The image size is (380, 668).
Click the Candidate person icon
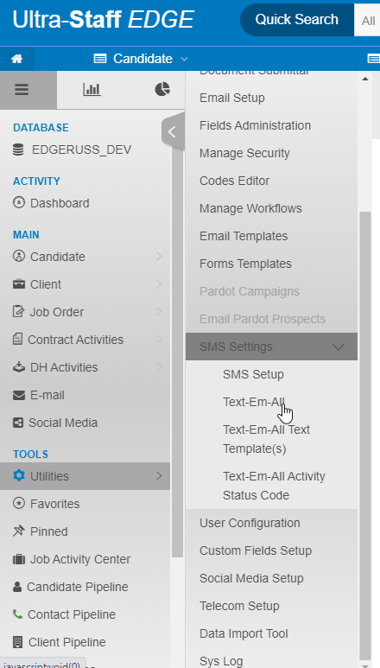pyautogui.click(x=19, y=256)
